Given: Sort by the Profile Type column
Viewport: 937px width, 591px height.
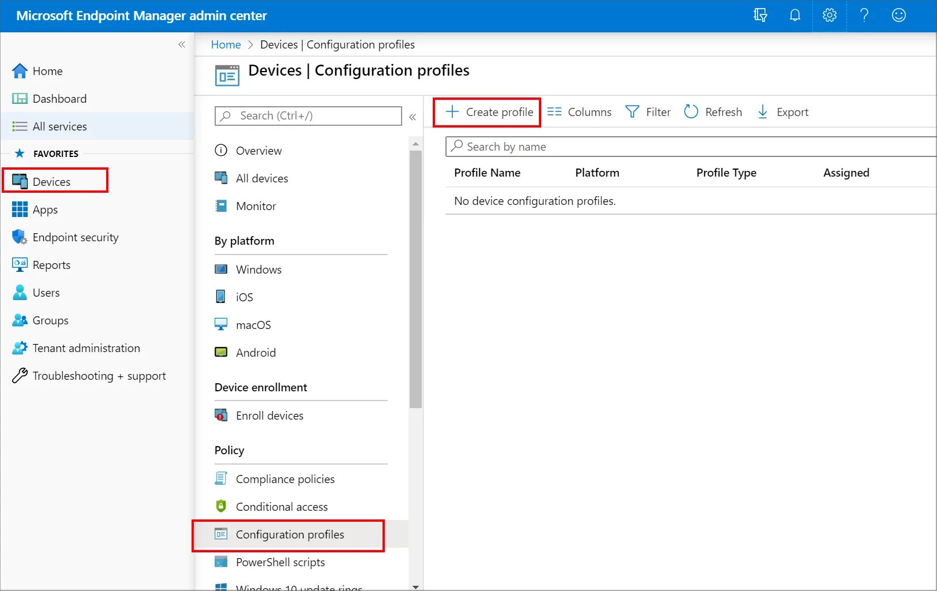Looking at the screenshot, I should [x=726, y=173].
